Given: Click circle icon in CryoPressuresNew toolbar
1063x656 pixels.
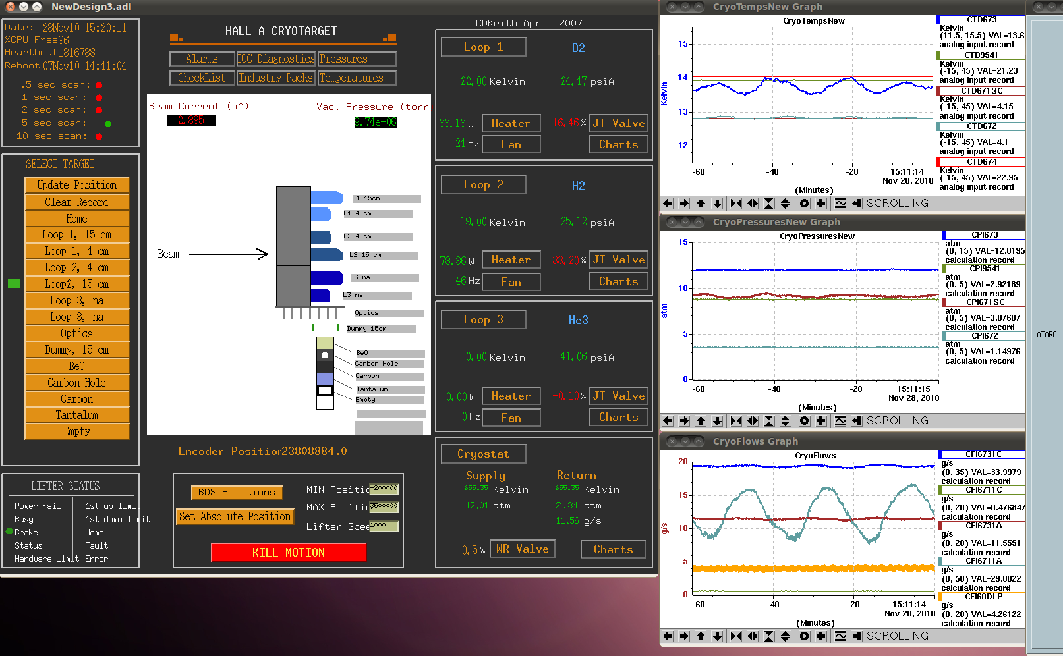Looking at the screenshot, I should click(805, 421).
